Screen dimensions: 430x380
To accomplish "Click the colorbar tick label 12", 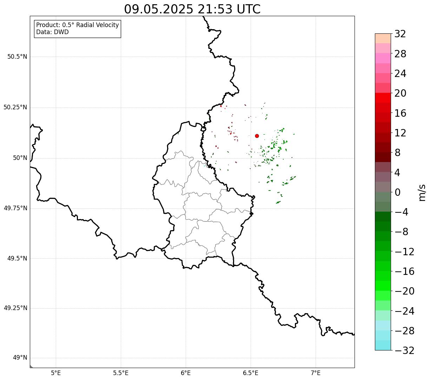I will point(400,133).
